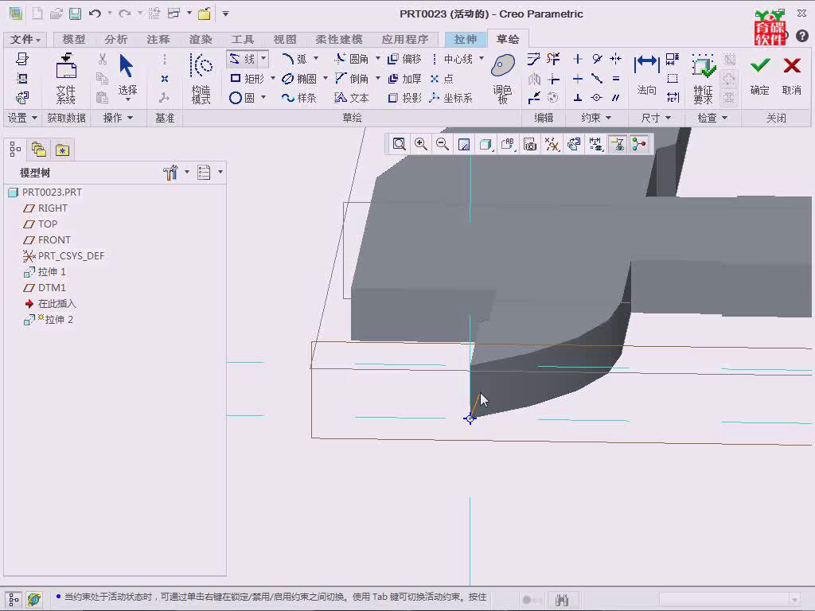This screenshot has width=815, height=611.
Task: Switch to the Render tab
Action: (x=200, y=40)
